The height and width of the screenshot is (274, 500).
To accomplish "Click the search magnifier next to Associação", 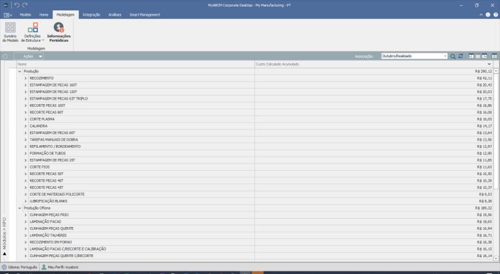I will [453, 57].
